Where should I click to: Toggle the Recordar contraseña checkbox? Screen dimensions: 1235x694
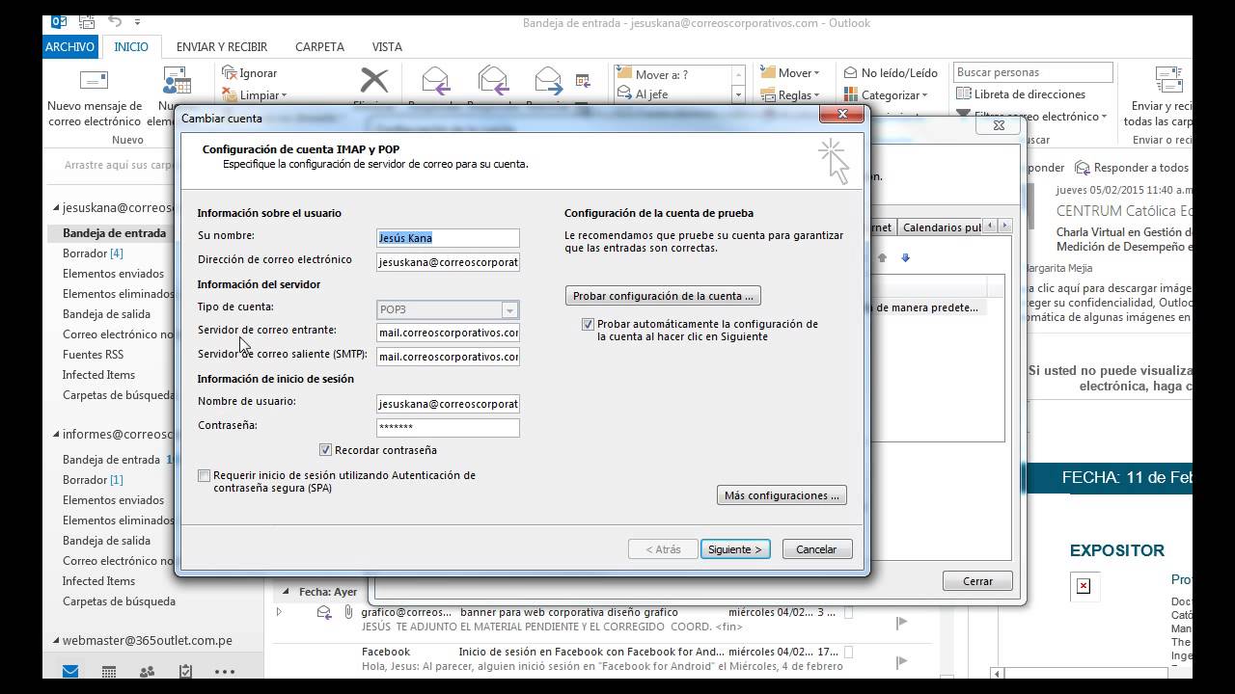click(326, 450)
